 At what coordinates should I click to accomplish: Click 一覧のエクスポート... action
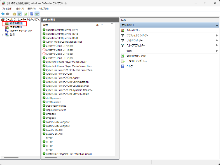click(137, 61)
